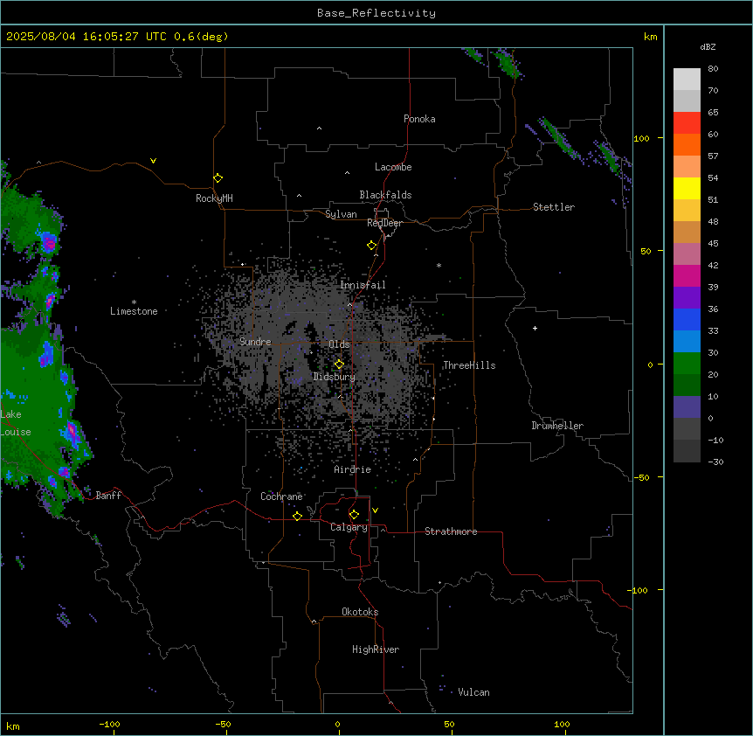
Task: Select the yellow diamond marker below Cochrane
Action: point(297,516)
